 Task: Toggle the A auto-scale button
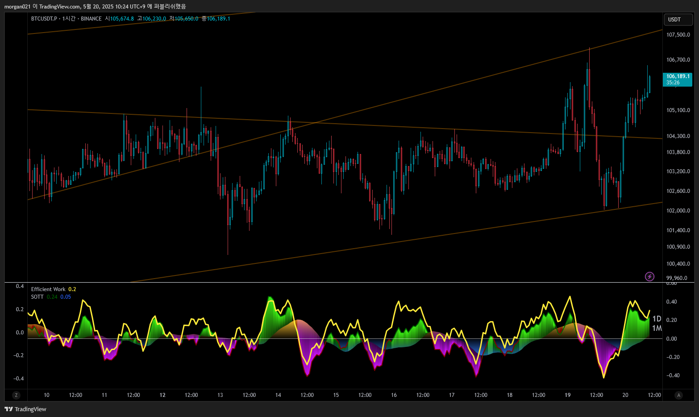[x=679, y=395]
